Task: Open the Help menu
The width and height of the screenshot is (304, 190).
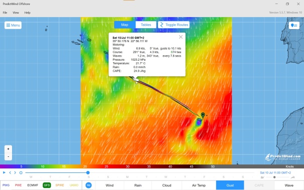Action: coord(27,13)
